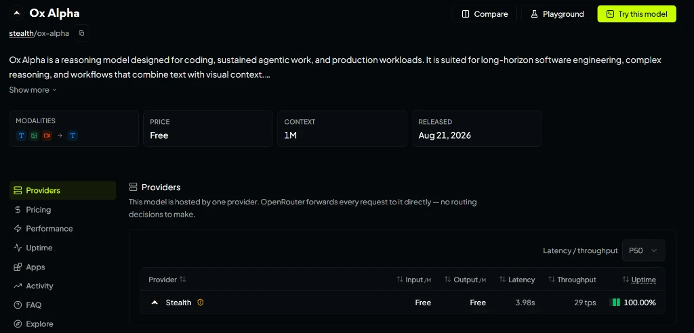
Task: Click the 29 tps throughput value
Action: click(584, 303)
